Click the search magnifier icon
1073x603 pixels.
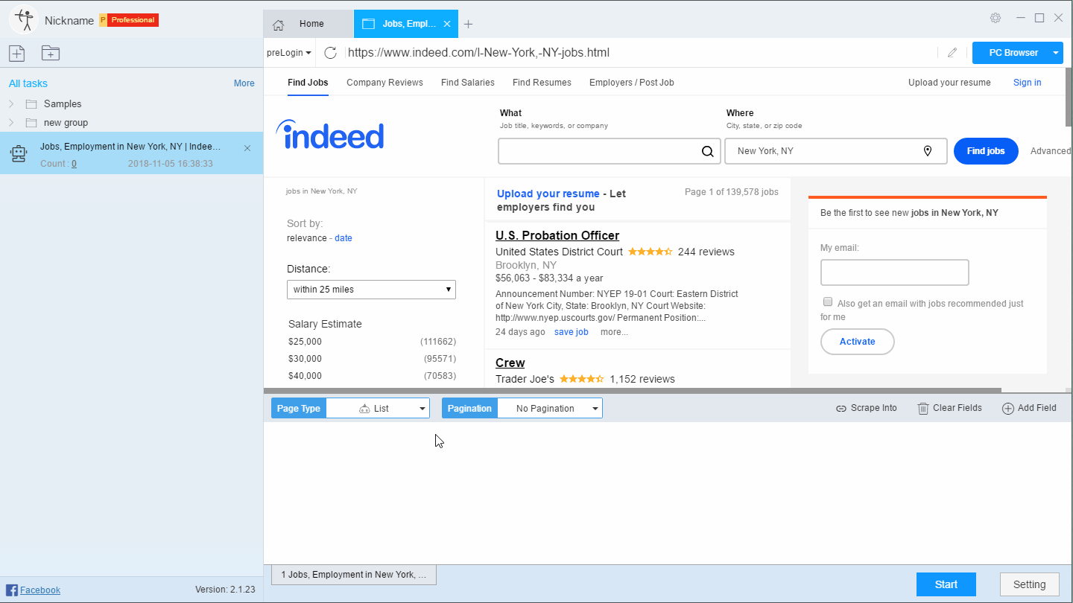click(x=707, y=151)
